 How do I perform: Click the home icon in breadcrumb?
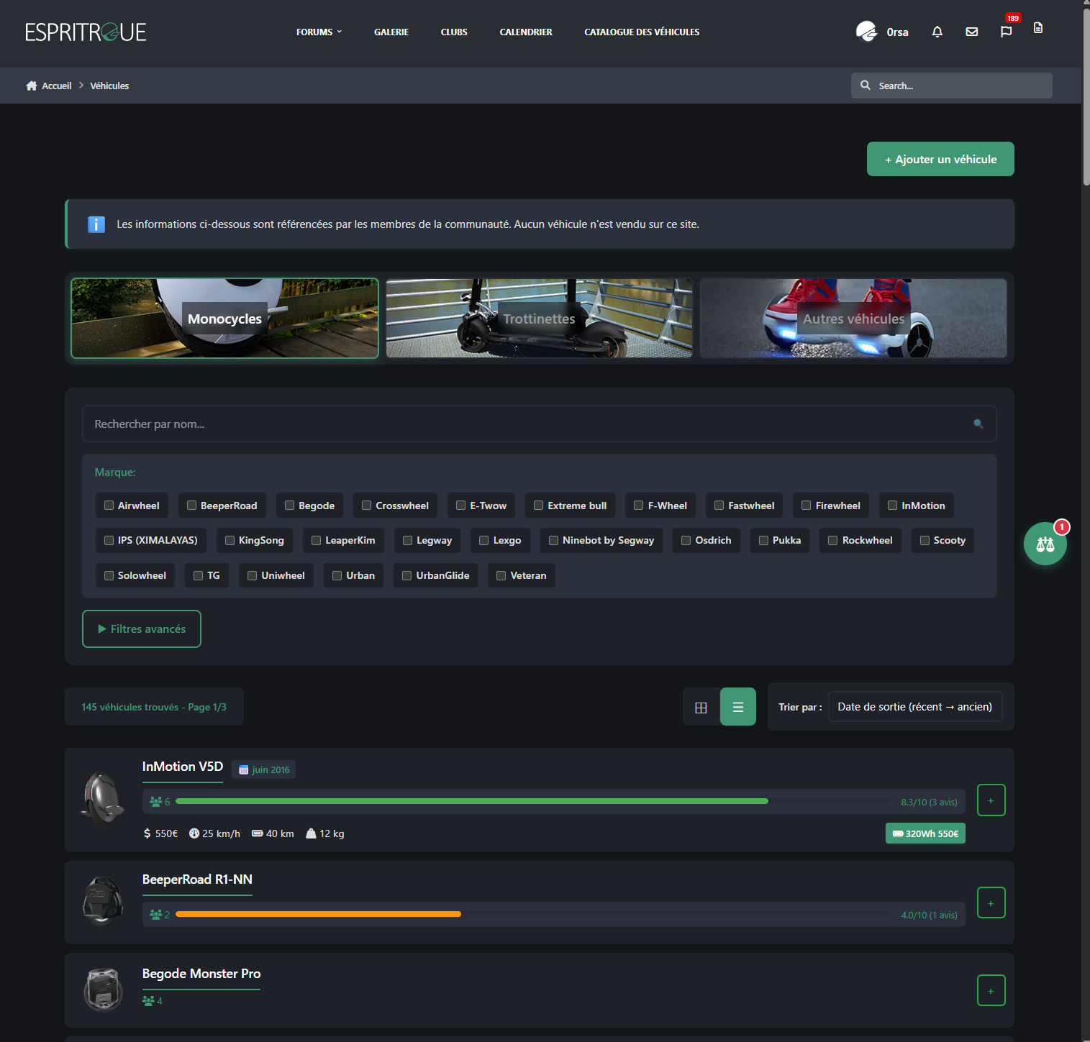(32, 86)
